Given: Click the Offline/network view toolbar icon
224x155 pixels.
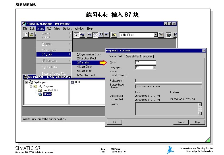Looking at the screenshot, I should [x=82, y=35].
